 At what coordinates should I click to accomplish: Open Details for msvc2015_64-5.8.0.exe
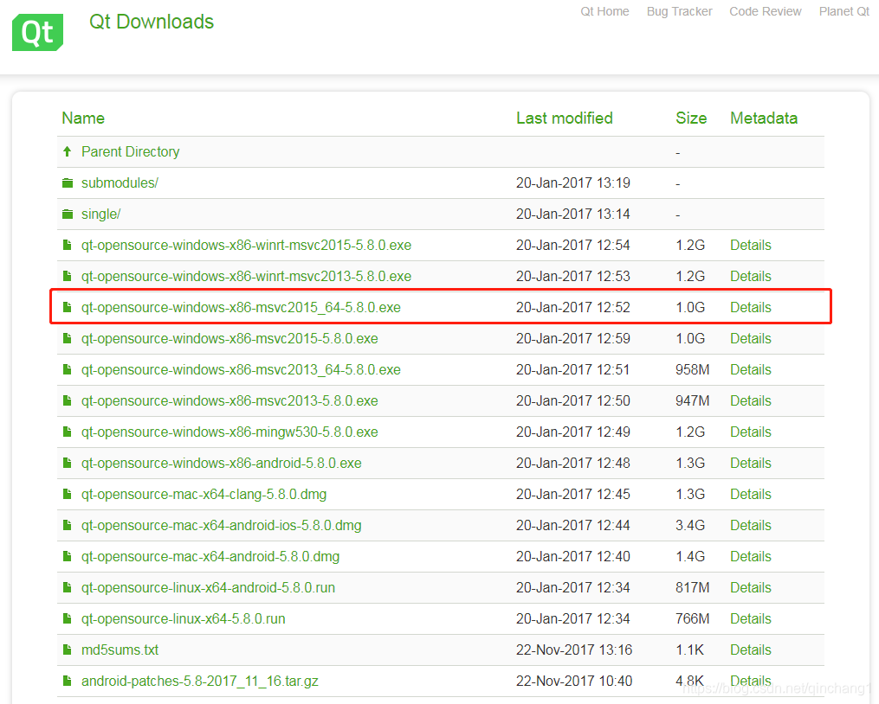[x=750, y=308]
